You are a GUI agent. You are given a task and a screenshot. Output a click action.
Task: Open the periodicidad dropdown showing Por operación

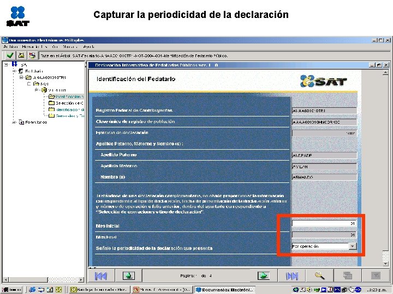point(352,246)
